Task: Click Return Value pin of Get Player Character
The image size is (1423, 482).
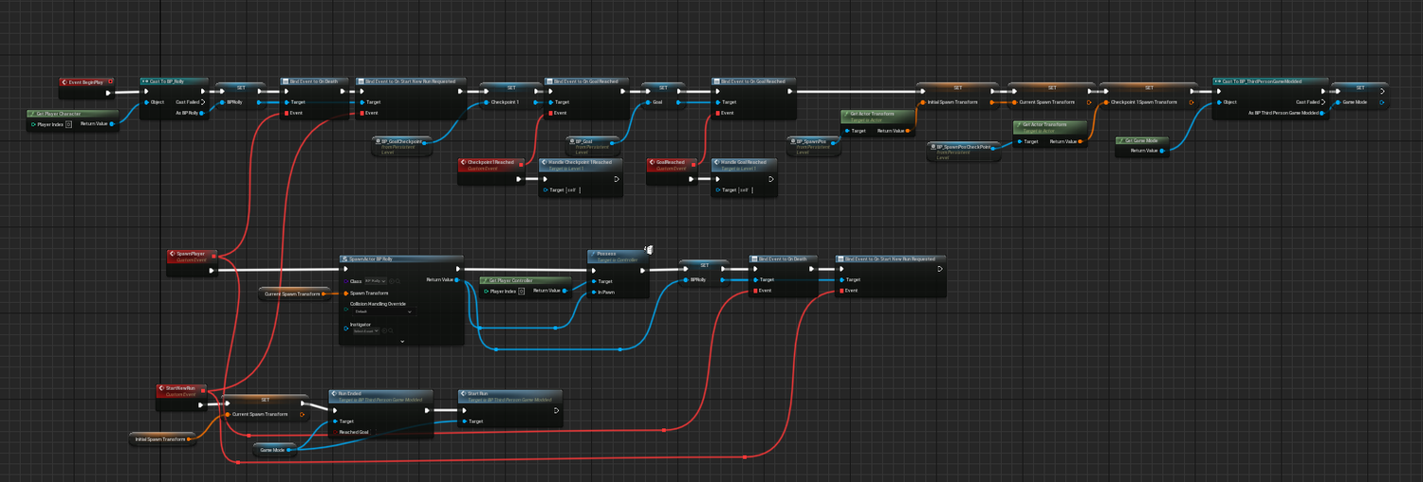Action: pos(112,124)
